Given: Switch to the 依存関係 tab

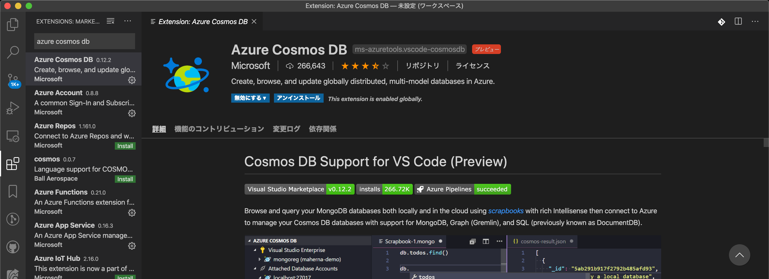Looking at the screenshot, I should [x=322, y=129].
